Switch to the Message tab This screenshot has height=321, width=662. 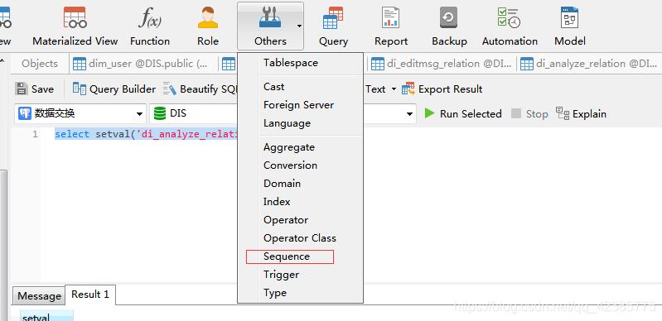pyautogui.click(x=39, y=296)
